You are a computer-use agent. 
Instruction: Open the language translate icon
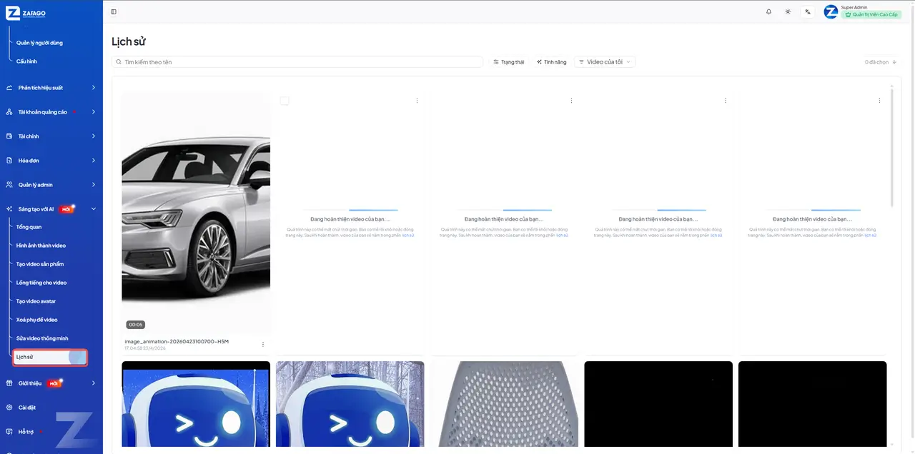pos(807,11)
